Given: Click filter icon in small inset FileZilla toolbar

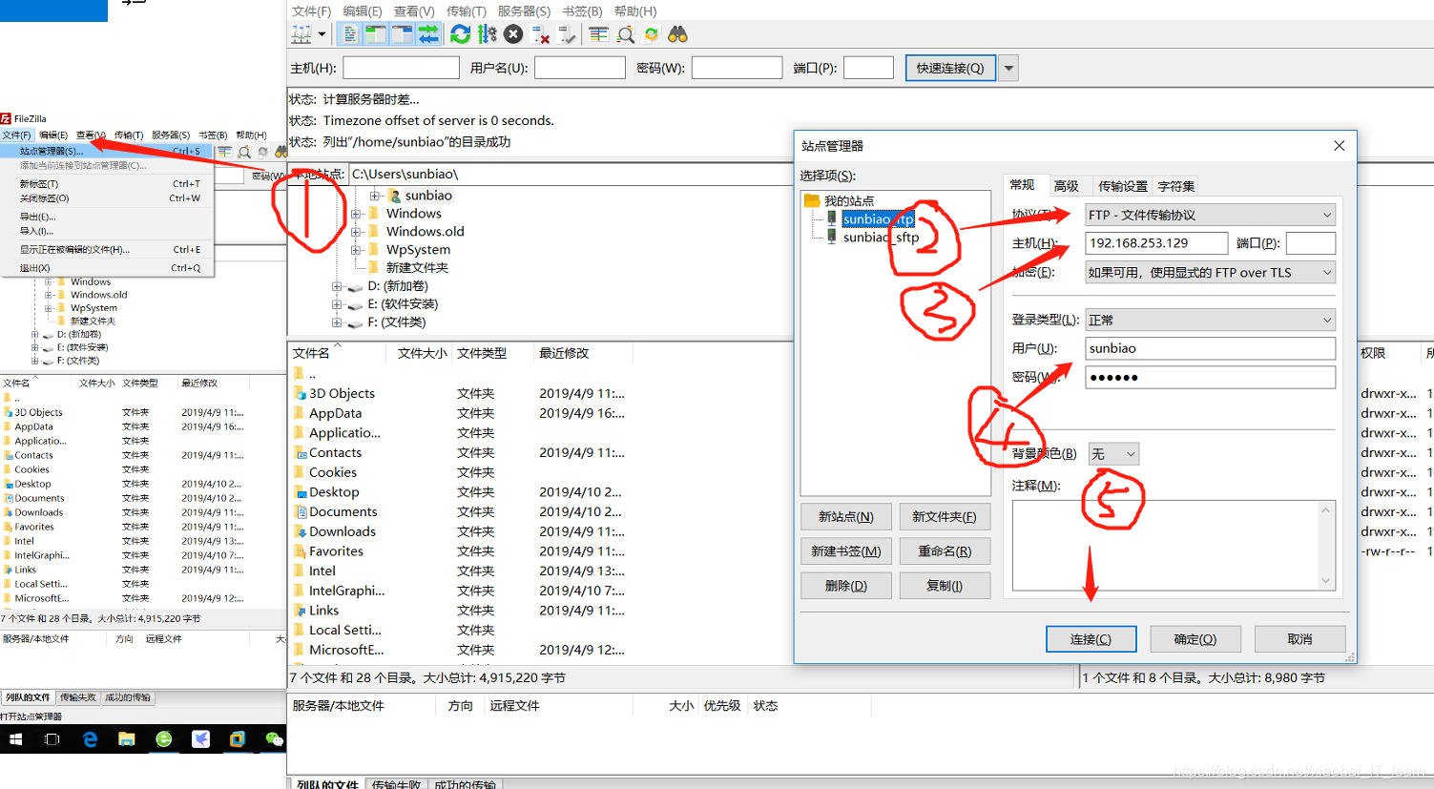Looking at the screenshot, I should click(x=224, y=152).
